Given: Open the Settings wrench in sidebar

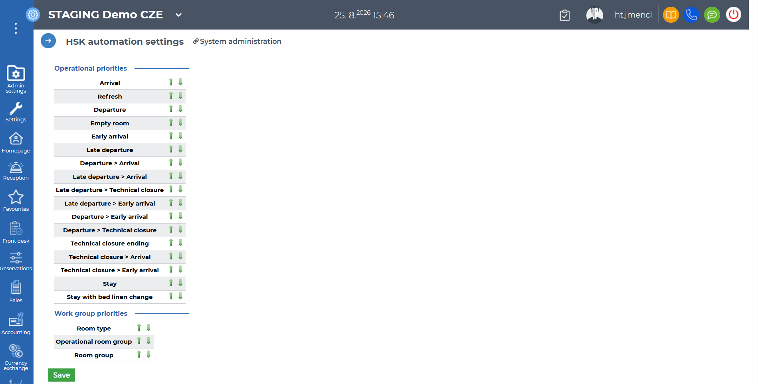Looking at the screenshot, I should 16,112.
